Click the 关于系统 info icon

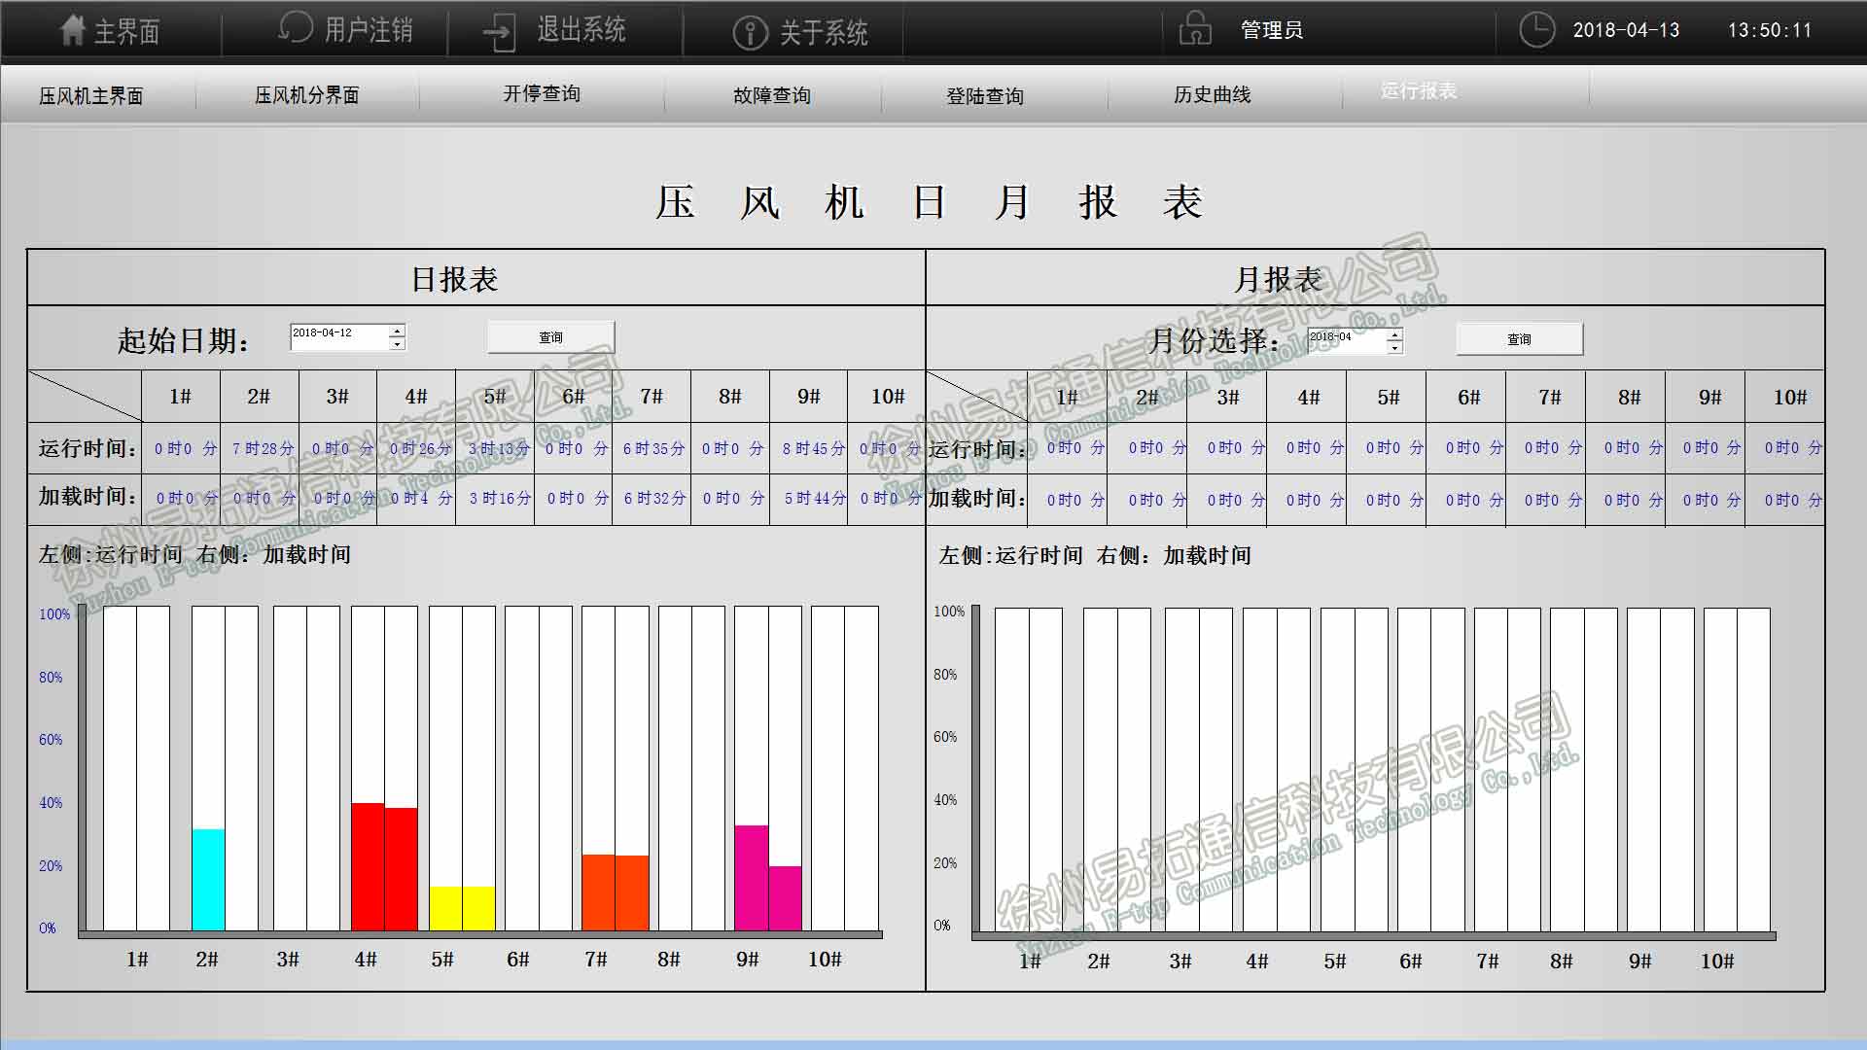tap(750, 32)
